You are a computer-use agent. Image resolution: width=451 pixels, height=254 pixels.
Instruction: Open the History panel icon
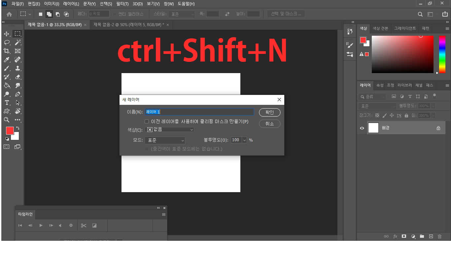tap(350, 31)
